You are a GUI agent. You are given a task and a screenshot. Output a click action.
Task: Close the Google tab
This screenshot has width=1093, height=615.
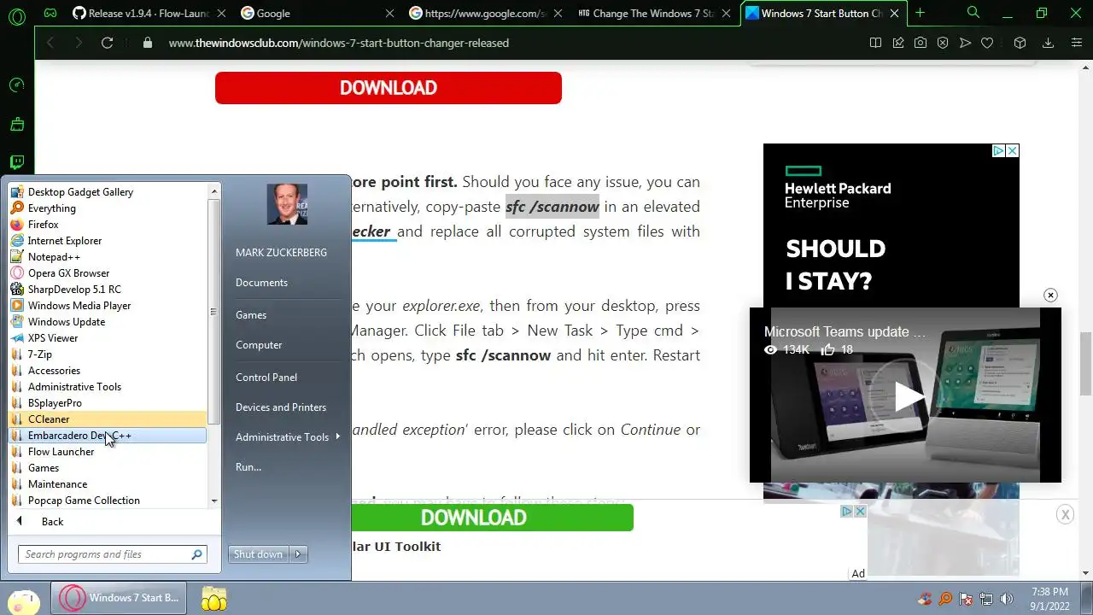point(389,13)
